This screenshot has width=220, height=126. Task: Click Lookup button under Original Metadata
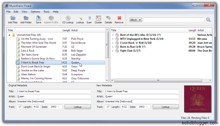click(x=78, y=107)
